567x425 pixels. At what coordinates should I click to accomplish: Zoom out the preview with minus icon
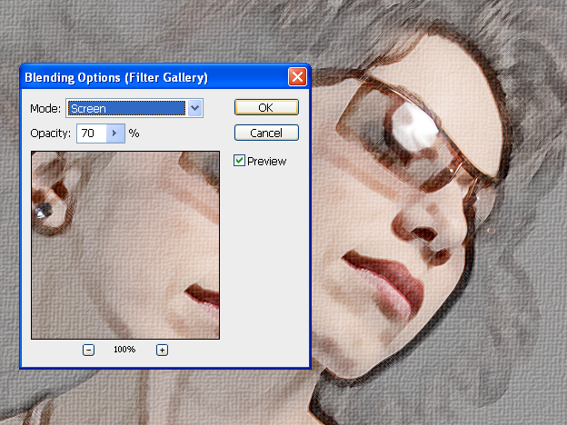click(89, 350)
